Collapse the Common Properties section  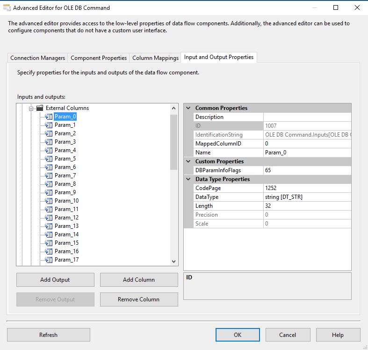(x=188, y=108)
